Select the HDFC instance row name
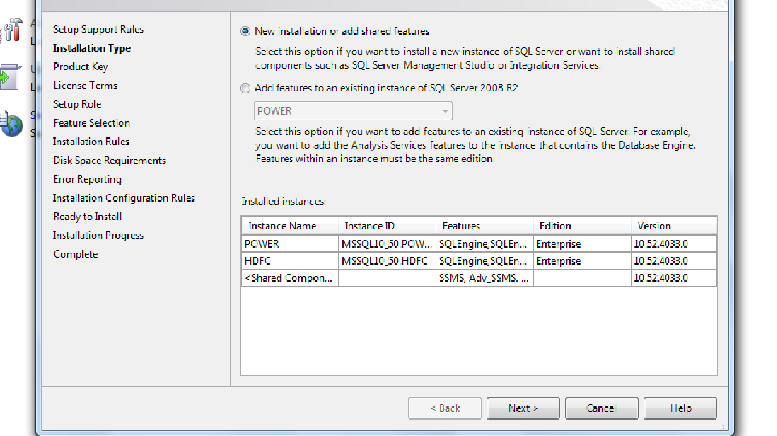The image size is (777, 436). [290, 261]
